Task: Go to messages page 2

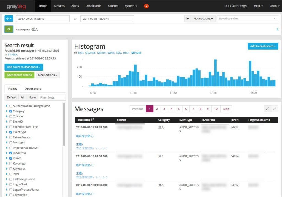Action: pos(157,109)
